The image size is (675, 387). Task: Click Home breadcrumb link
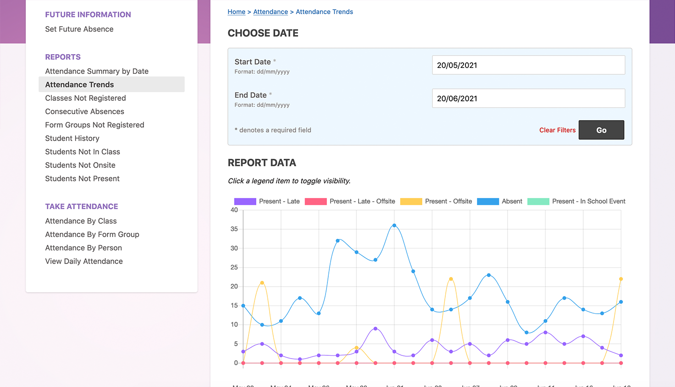(x=236, y=12)
